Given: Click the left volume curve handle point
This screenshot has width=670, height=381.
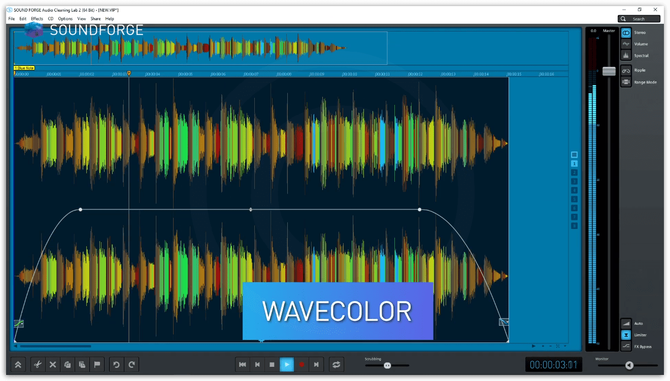Looking at the screenshot, I should [x=80, y=209].
